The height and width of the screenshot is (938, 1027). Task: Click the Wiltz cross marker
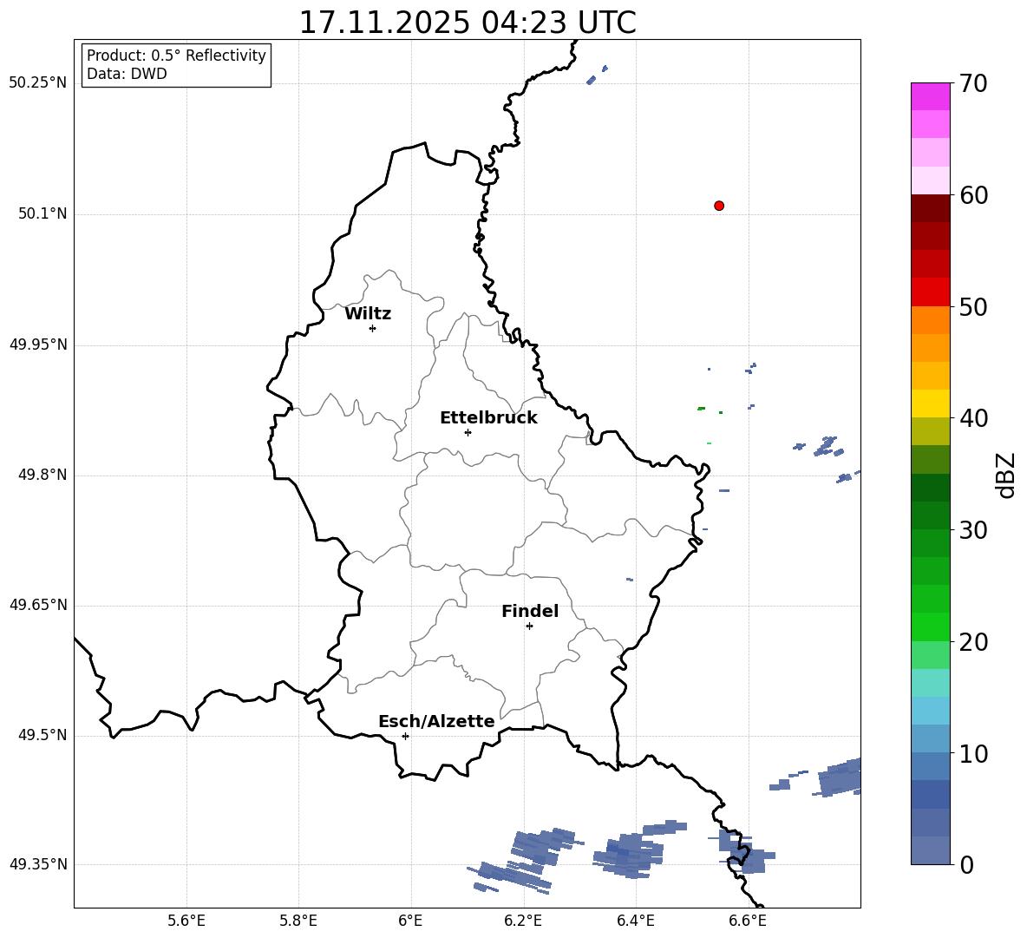[x=373, y=328]
